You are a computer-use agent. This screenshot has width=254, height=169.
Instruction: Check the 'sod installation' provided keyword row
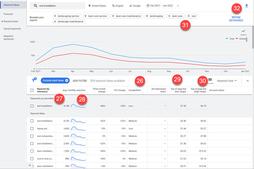[x=32, y=106]
